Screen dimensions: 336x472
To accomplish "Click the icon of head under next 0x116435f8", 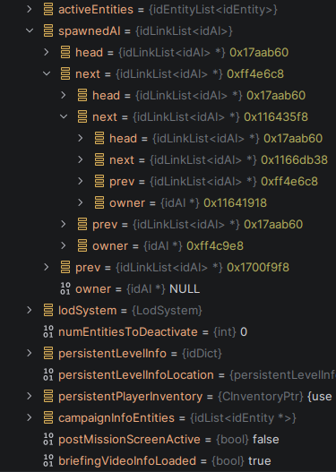I will (99, 138).
